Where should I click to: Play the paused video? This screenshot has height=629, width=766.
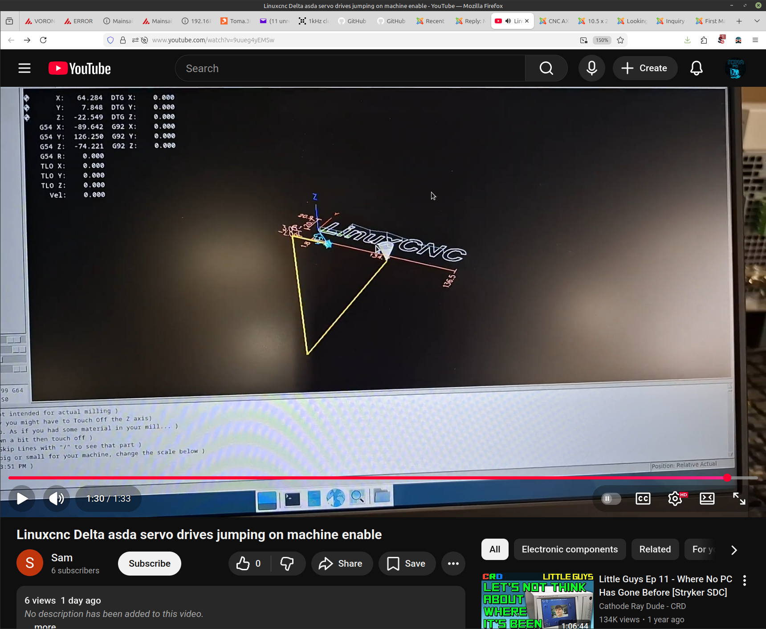click(22, 498)
